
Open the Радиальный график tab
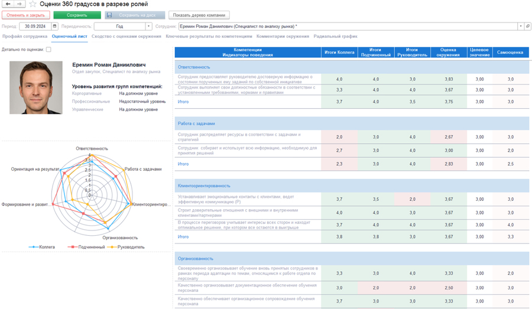[x=335, y=37]
